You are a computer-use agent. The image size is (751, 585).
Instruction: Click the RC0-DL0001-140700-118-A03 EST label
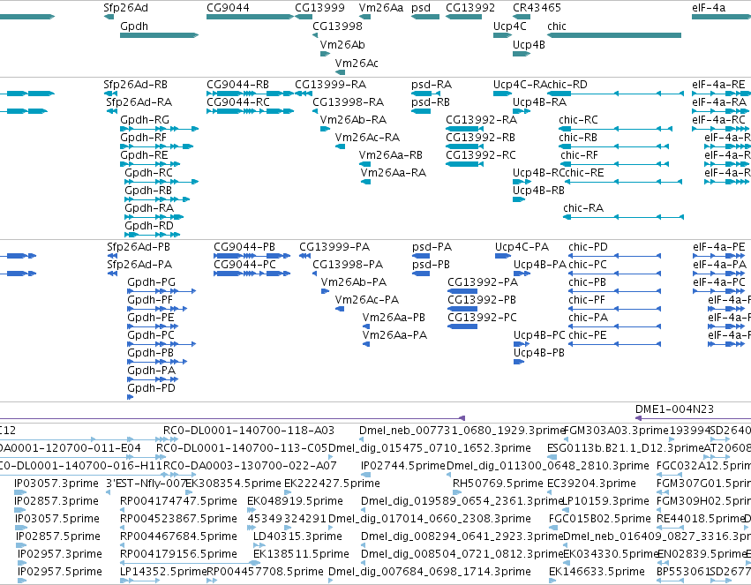click(249, 431)
